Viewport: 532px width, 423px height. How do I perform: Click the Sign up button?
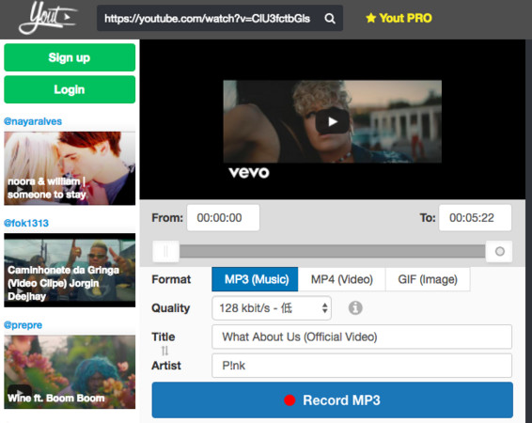click(70, 57)
